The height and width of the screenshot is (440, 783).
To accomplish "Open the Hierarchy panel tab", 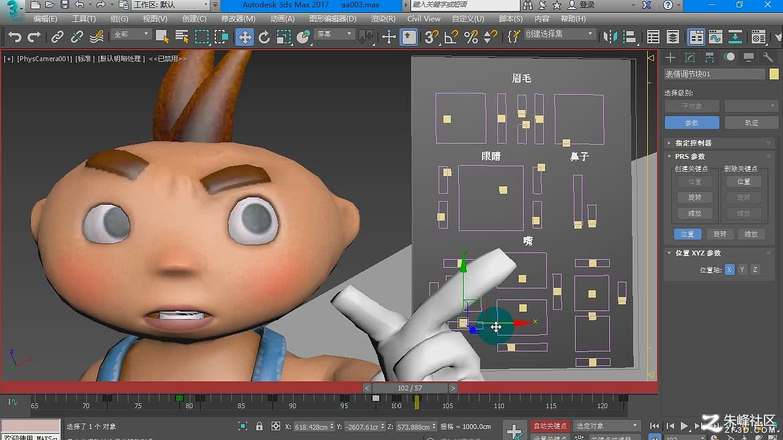I will (x=710, y=57).
